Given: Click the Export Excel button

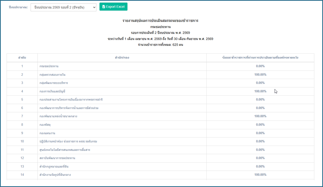Looking at the screenshot, I should pyautogui.click(x=113, y=6).
